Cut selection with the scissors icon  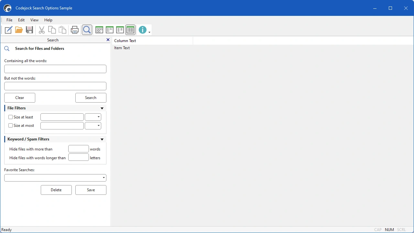(x=42, y=30)
